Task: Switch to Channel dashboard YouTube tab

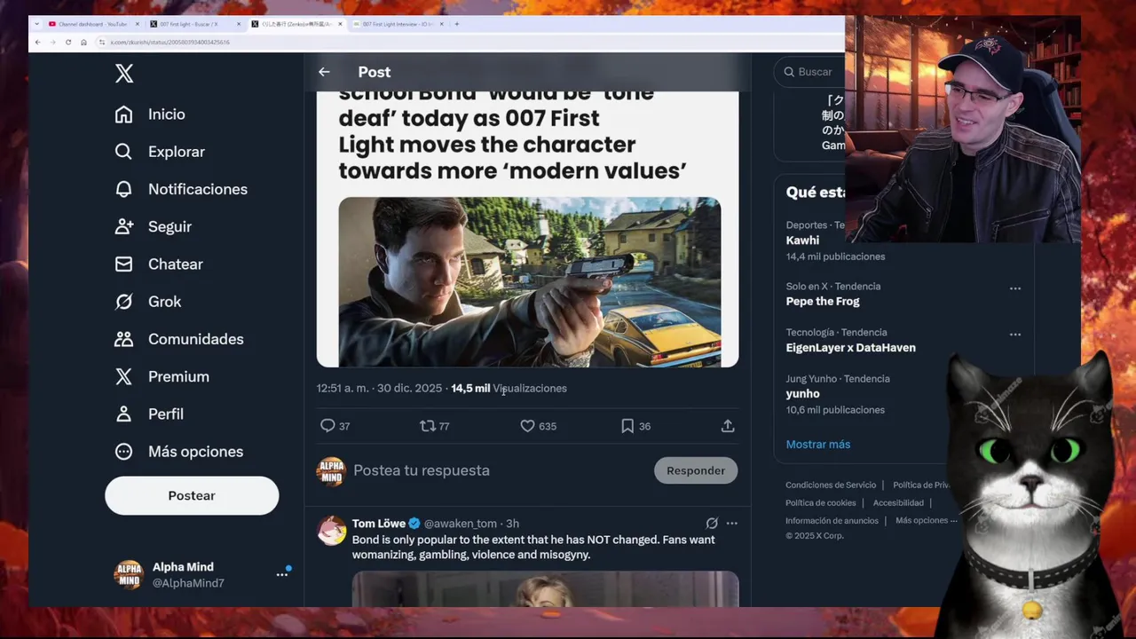Action: [x=89, y=24]
